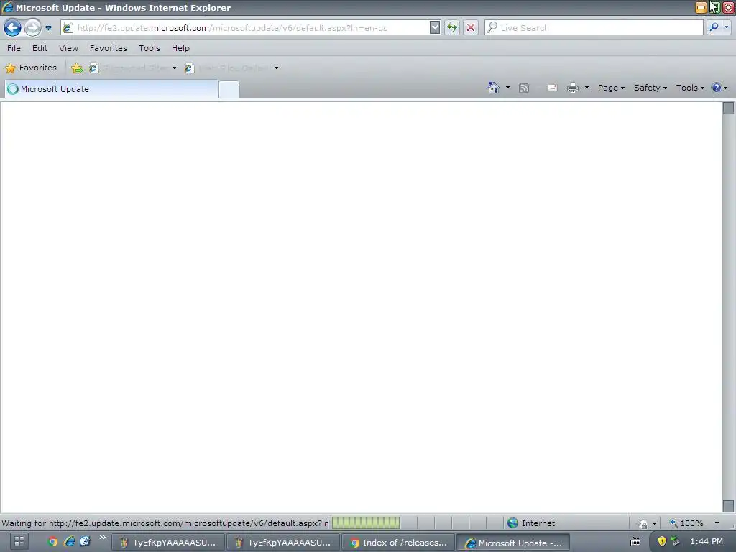Click the RSS feeds icon

(x=524, y=88)
